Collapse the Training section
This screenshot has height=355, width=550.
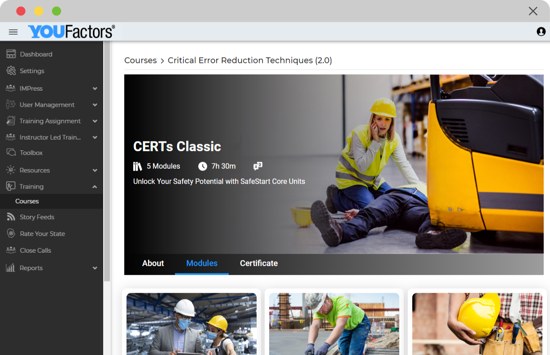pos(31,186)
